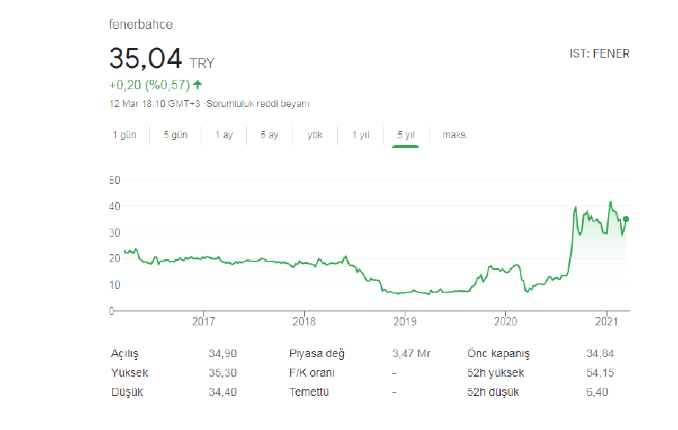This screenshot has width=678, height=430.
Task: Click the 2018 label on chart axis
Action: point(304,321)
